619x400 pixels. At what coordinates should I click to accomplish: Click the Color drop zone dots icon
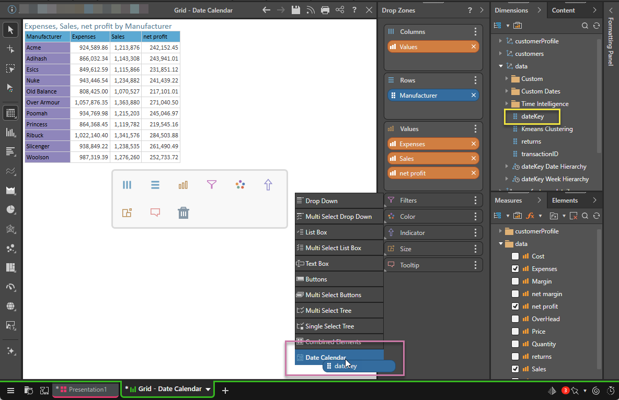point(475,216)
